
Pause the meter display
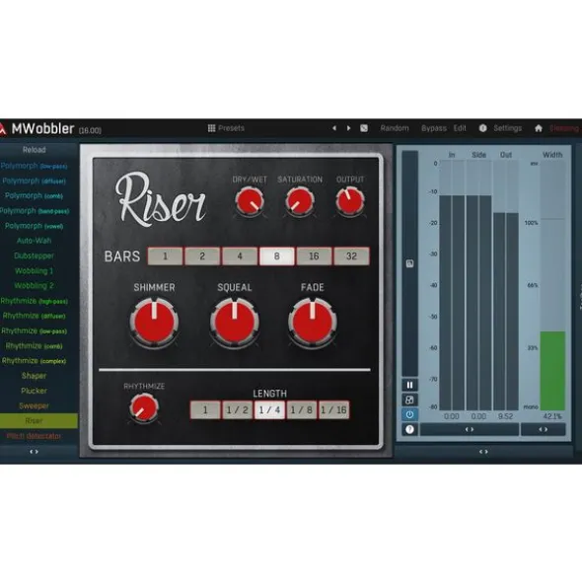[x=409, y=385]
